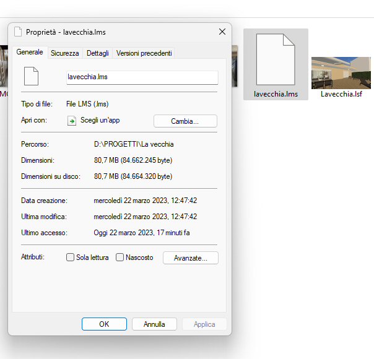
Task: Click the size value 80,7 MB (84.662.245 byte)
Action: click(x=133, y=160)
